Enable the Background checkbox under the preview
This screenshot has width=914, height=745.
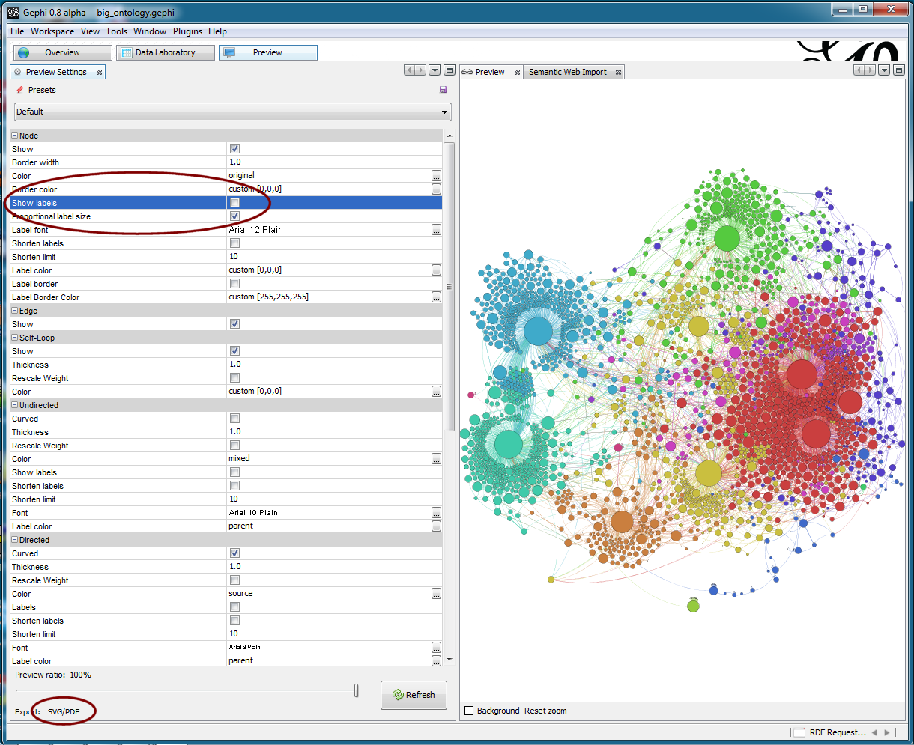click(469, 711)
